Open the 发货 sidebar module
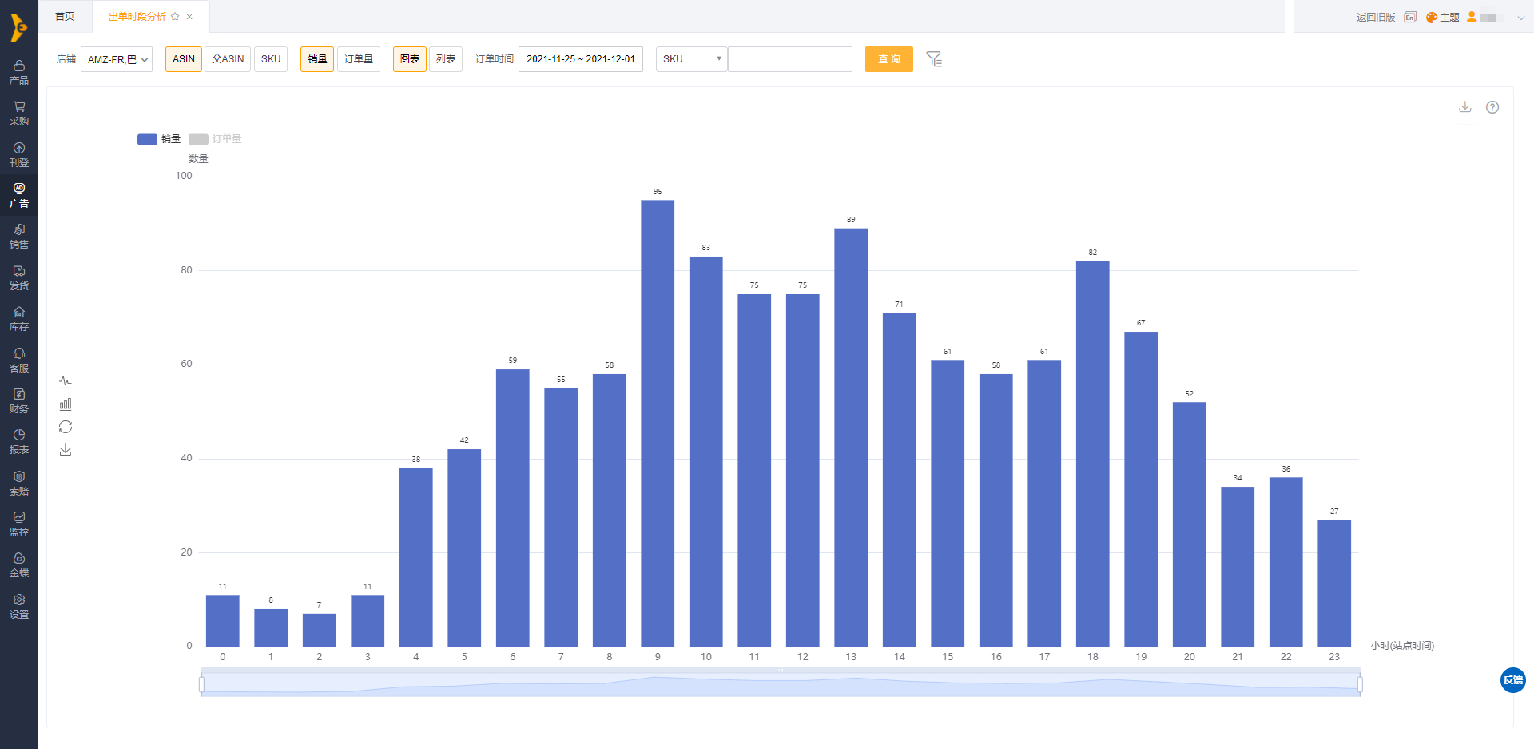Screen dimensions: 1534x749 click(x=19, y=277)
